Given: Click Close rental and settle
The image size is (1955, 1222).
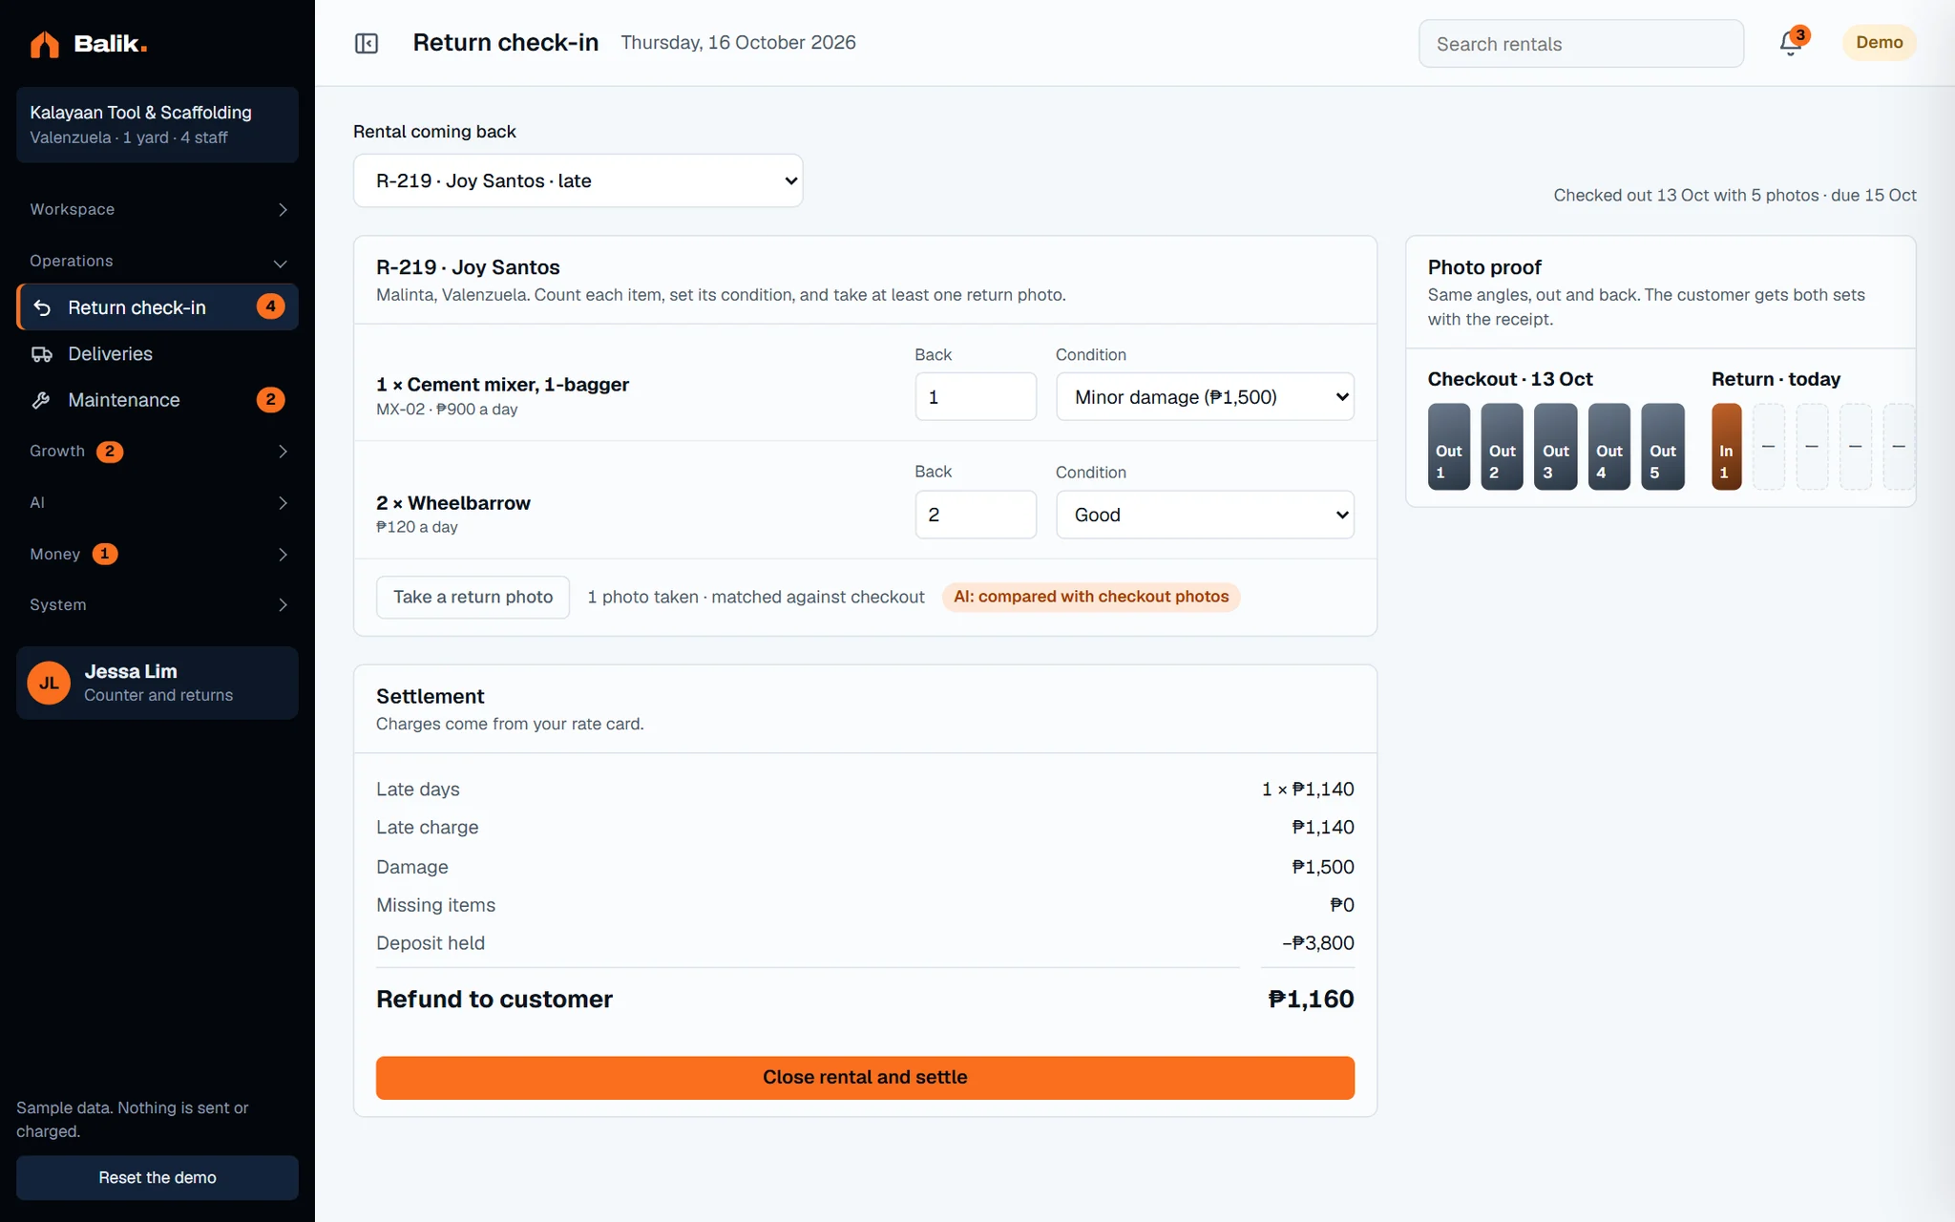Looking at the screenshot, I should point(865,1077).
